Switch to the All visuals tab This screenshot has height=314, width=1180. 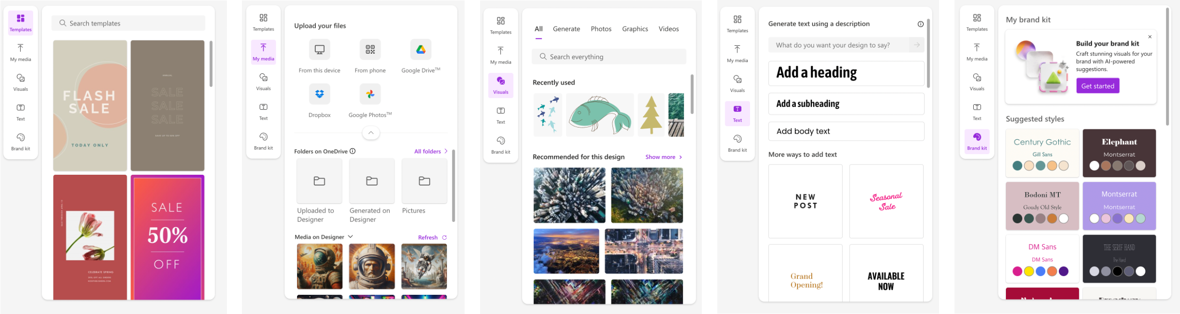pos(539,29)
